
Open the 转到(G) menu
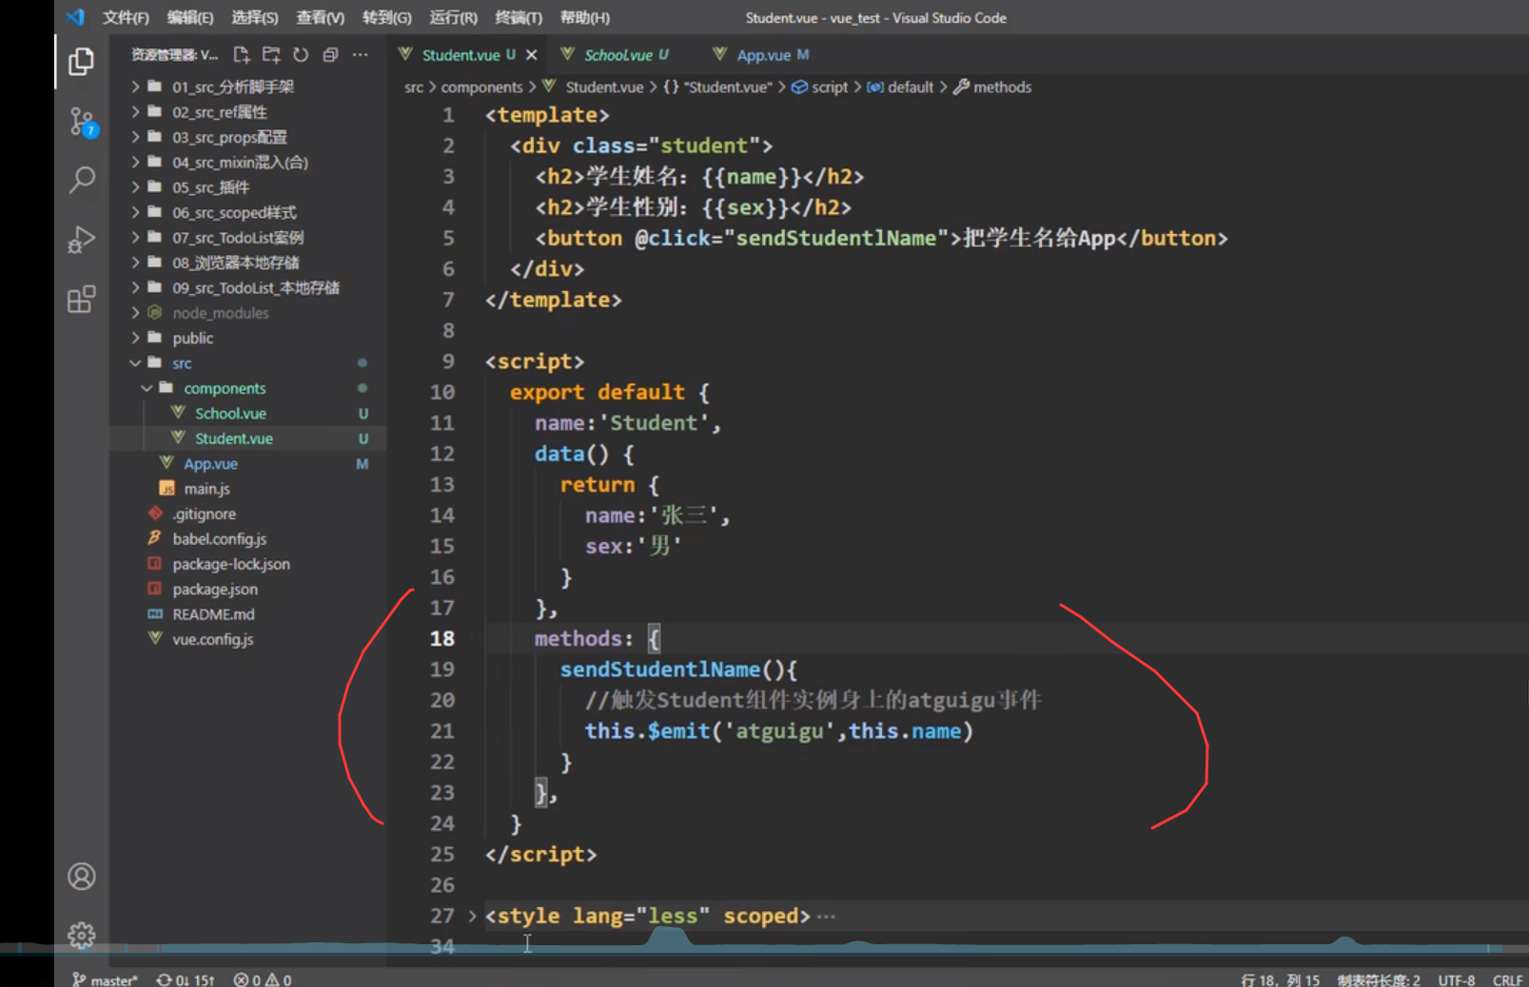click(x=386, y=17)
